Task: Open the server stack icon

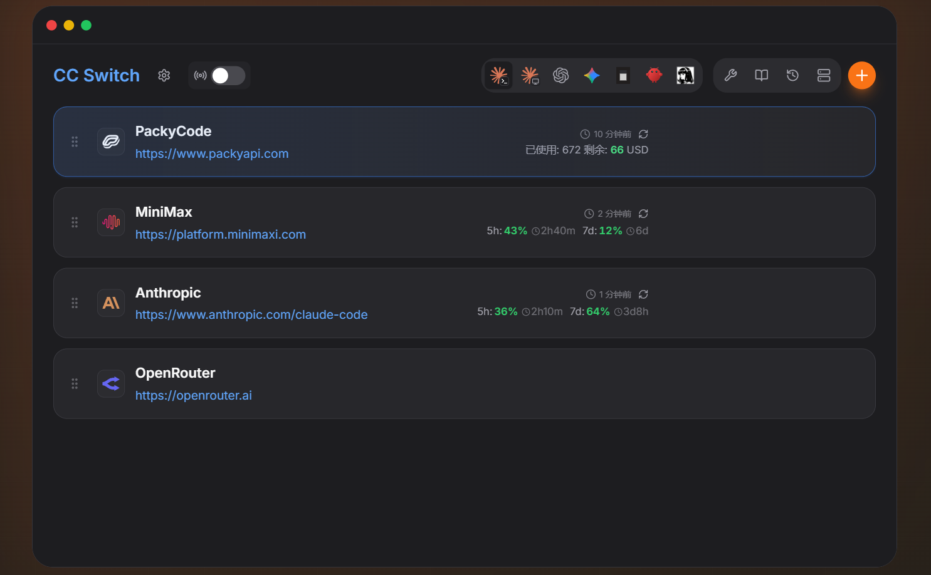Action: [x=824, y=75]
